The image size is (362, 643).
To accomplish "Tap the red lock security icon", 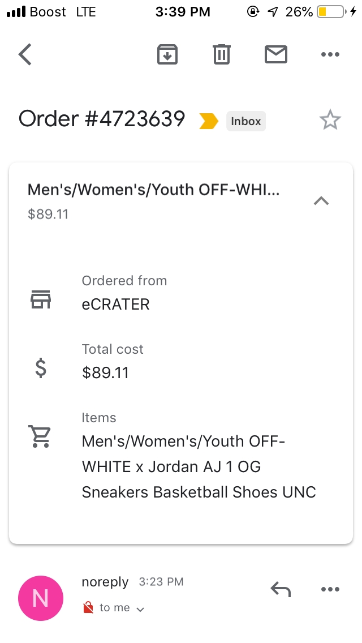I will 88,608.
